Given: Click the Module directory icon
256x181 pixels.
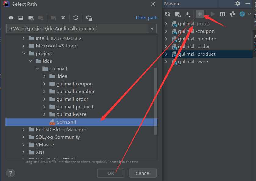Looking at the screenshot, I should point(41,18).
